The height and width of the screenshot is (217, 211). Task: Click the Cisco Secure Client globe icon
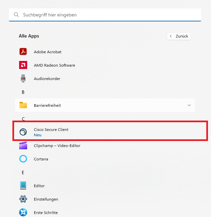coord(23,132)
